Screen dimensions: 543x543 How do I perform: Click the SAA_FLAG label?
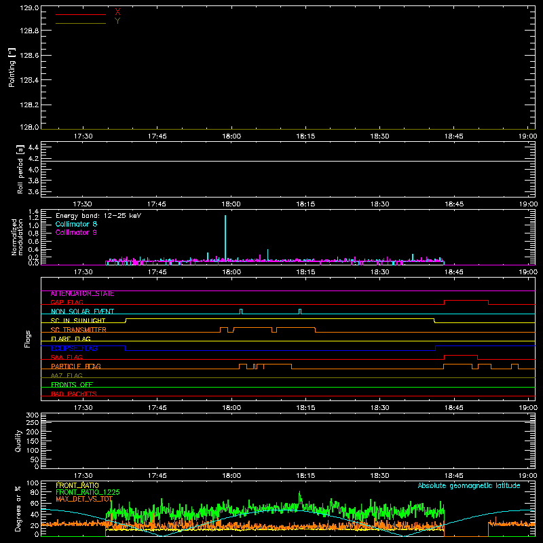click(67, 357)
